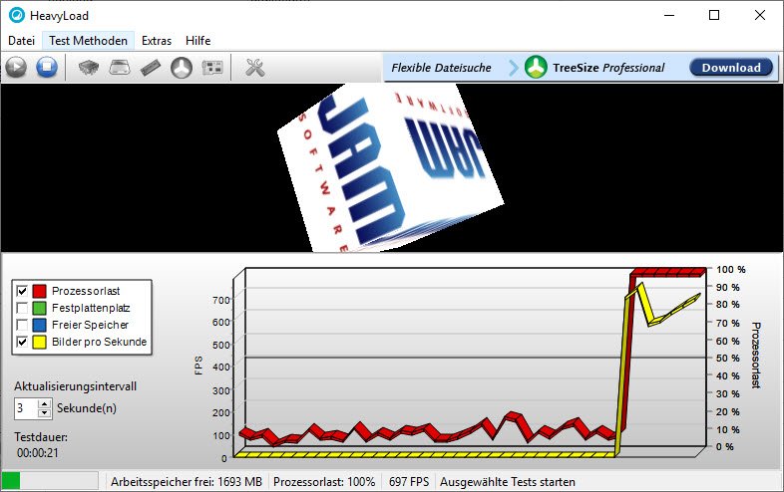784x492 pixels.
Task: Click '697 FPS' status bar entry
Action: tap(409, 481)
